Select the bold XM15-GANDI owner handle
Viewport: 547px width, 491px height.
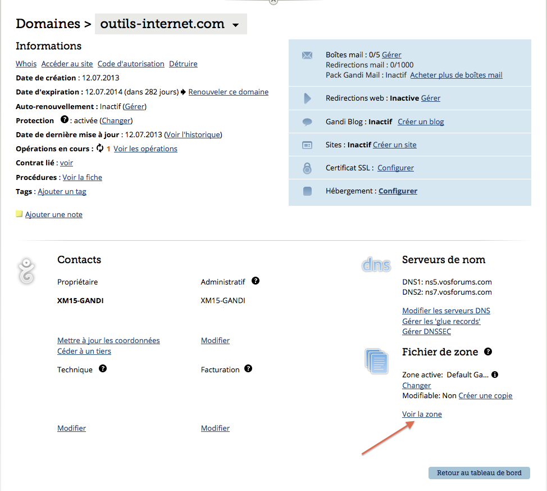tap(80, 300)
